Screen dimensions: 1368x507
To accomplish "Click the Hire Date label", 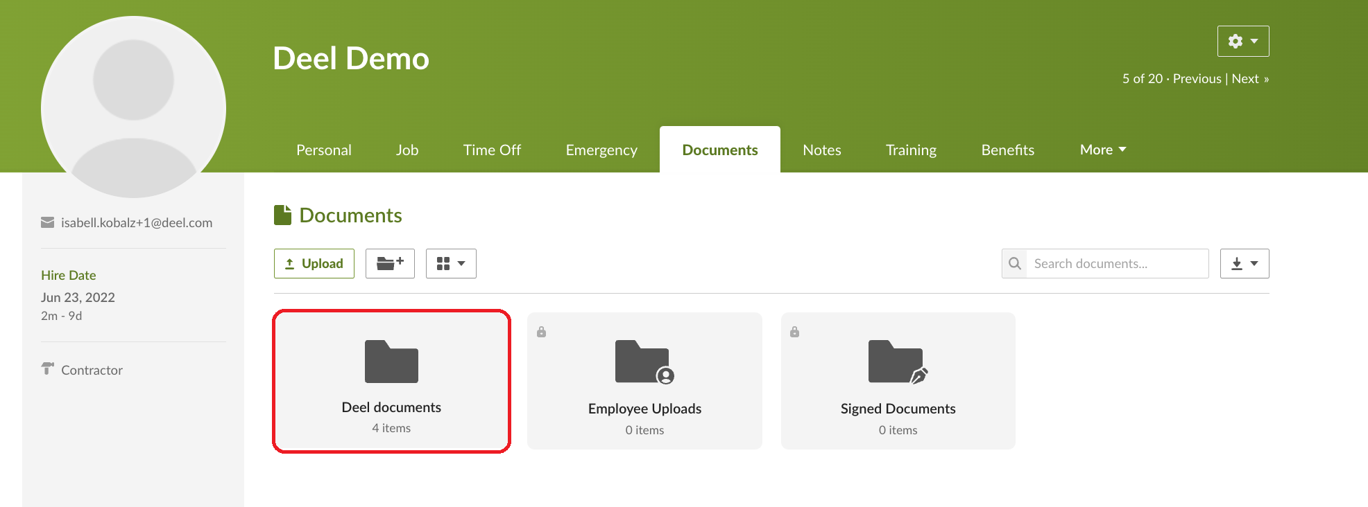I will [69, 275].
